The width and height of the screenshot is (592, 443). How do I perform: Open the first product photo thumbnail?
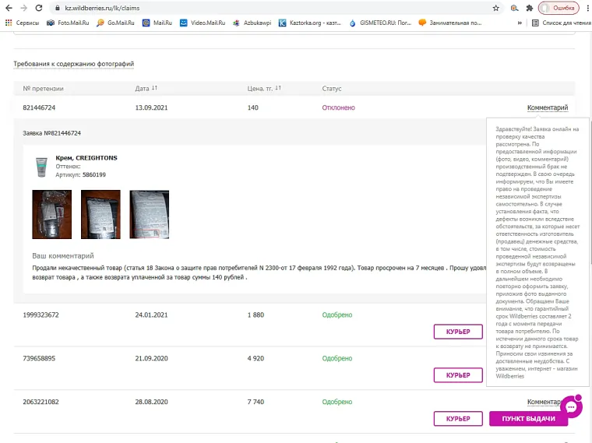click(51, 214)
